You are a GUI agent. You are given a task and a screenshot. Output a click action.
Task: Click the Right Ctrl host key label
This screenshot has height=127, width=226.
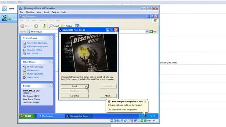(151, 121)
